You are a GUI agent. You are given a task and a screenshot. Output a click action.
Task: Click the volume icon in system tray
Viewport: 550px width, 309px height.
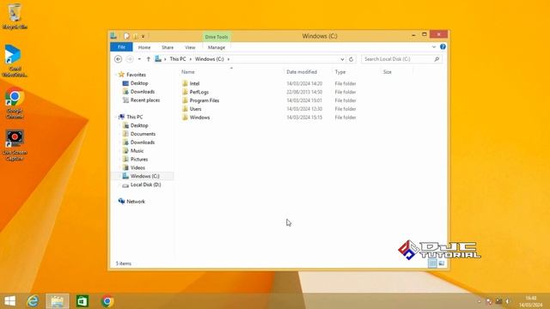coord(508,301)
